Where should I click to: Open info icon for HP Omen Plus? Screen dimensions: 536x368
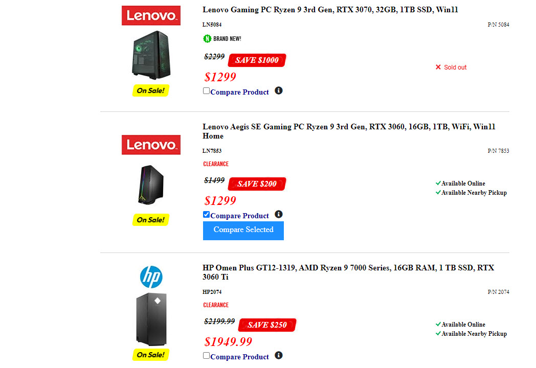click(279, 355)
